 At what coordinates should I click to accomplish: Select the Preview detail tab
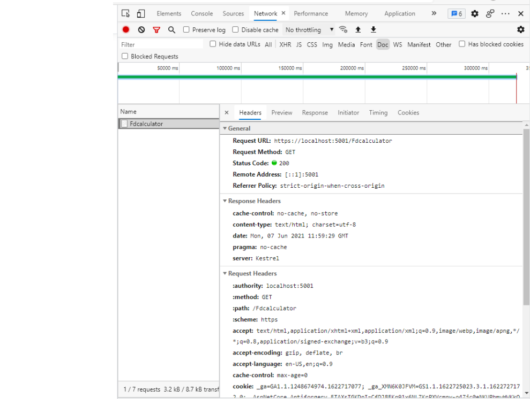(x=281, y=113)
